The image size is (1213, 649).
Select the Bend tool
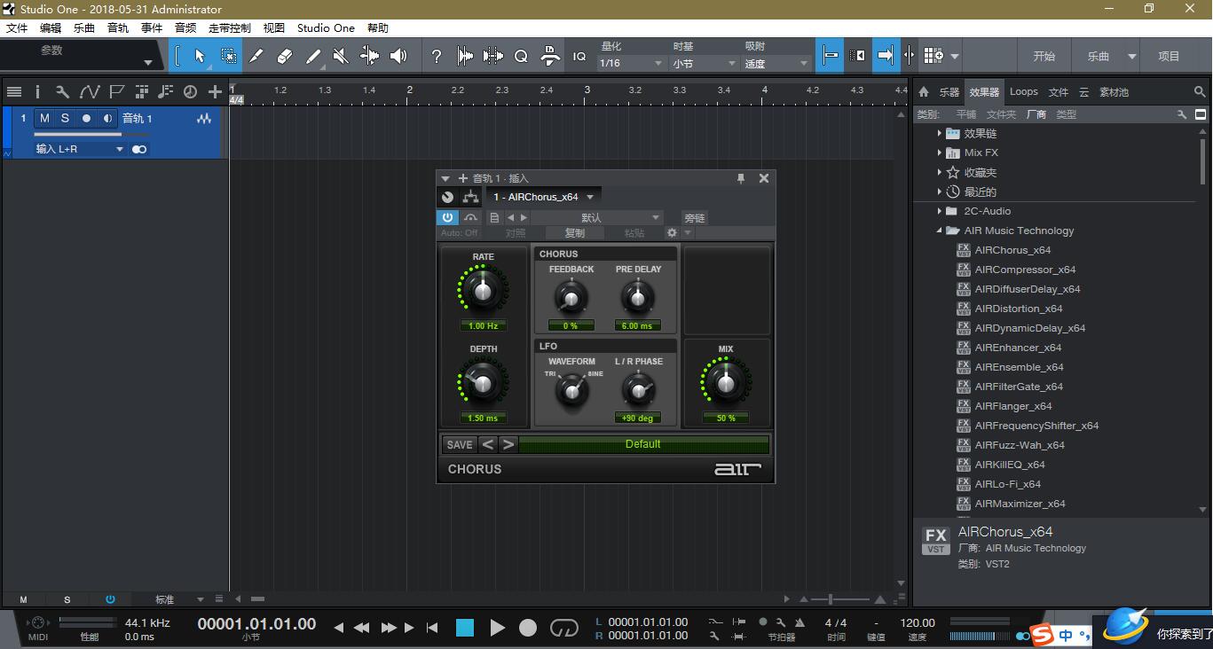click(x=369, y=56)
